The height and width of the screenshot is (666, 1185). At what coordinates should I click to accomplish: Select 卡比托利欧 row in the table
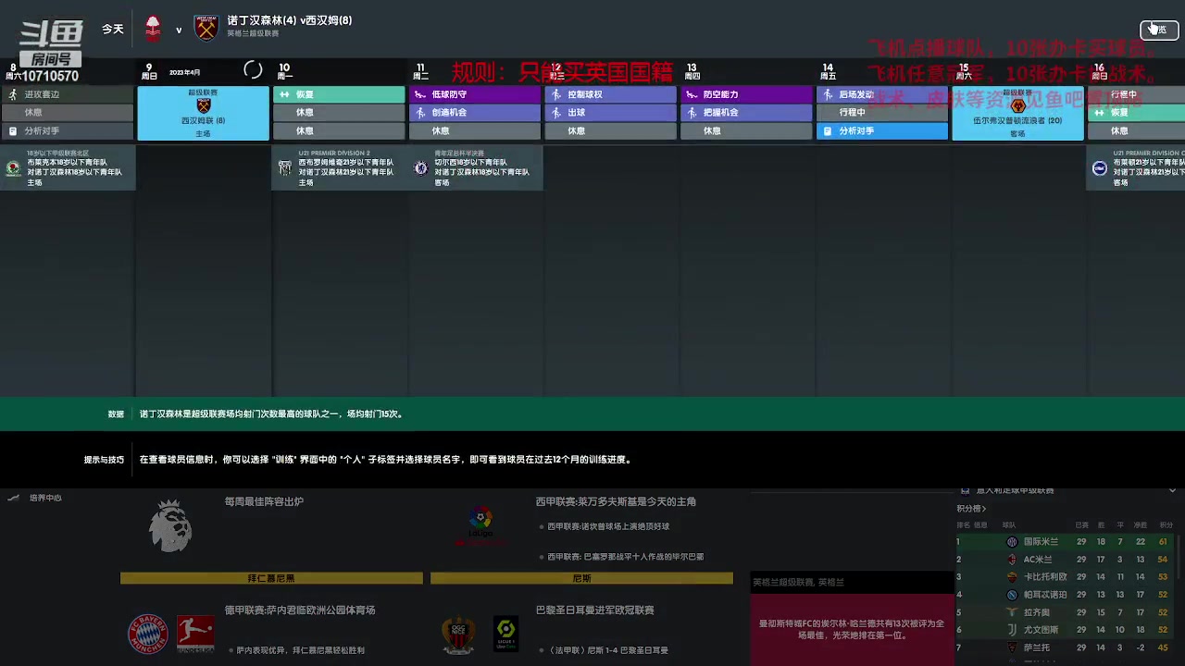[1065, 577]
